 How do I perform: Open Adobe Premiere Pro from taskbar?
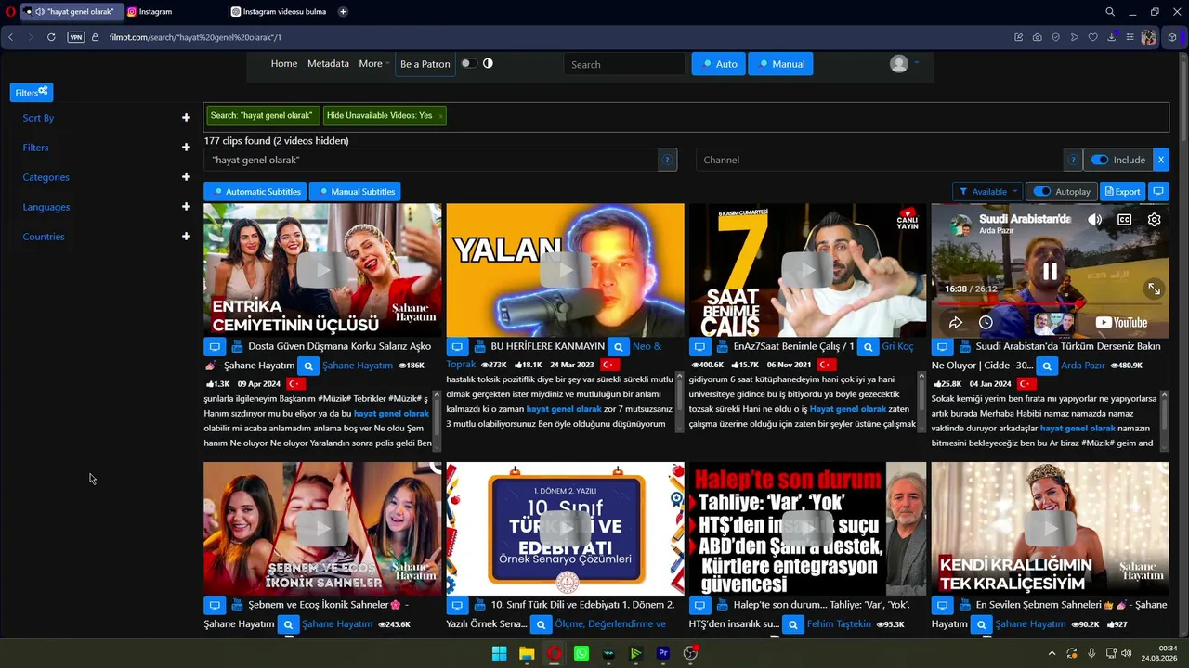663,653
